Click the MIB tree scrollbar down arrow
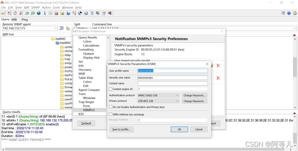The height and width of the screenshot is (151, 298). pyautogui.click(x=294, y=107)
